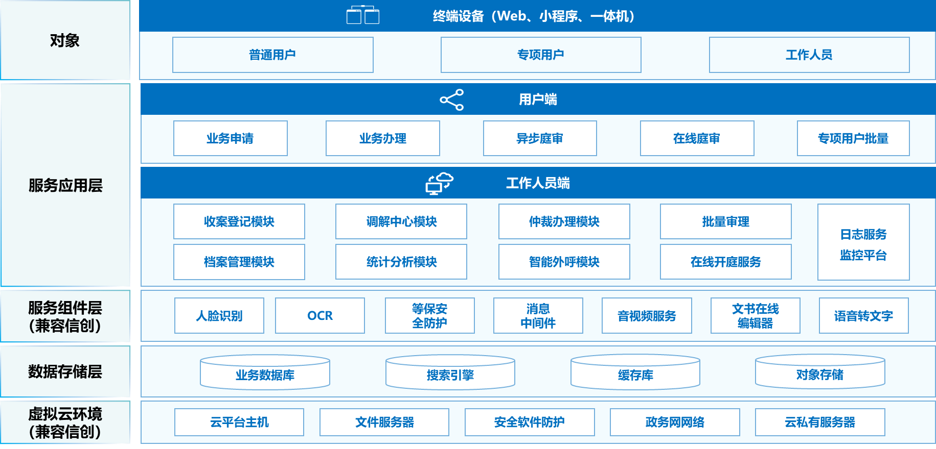This screenshot has height=449, width=936.
Task: Click the share icon beside 用户端
Action: pos(452,99)
